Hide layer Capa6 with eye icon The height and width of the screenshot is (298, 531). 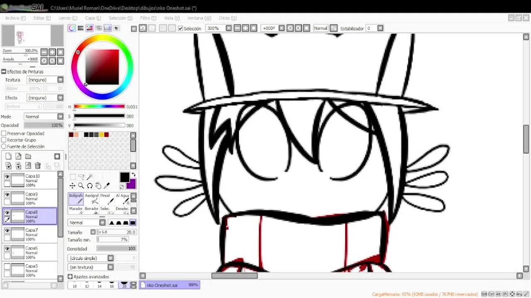pos(7,249)
